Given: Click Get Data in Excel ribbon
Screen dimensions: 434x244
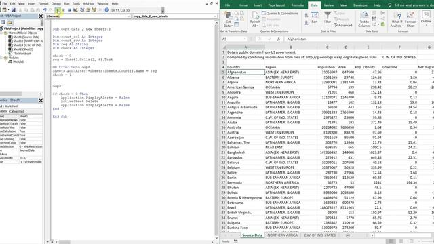Looking at the screenshot, I should [228, 20].
